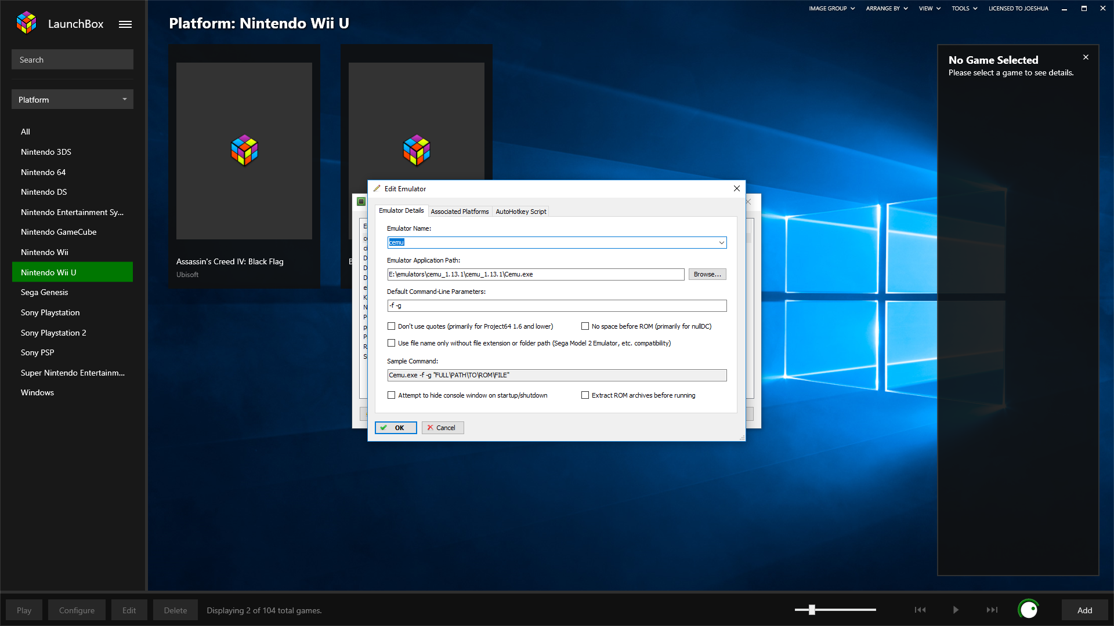This screenshot has height=626, width=1114.
Task: Select Nintendo Wii platform
Action: (73, 252)
